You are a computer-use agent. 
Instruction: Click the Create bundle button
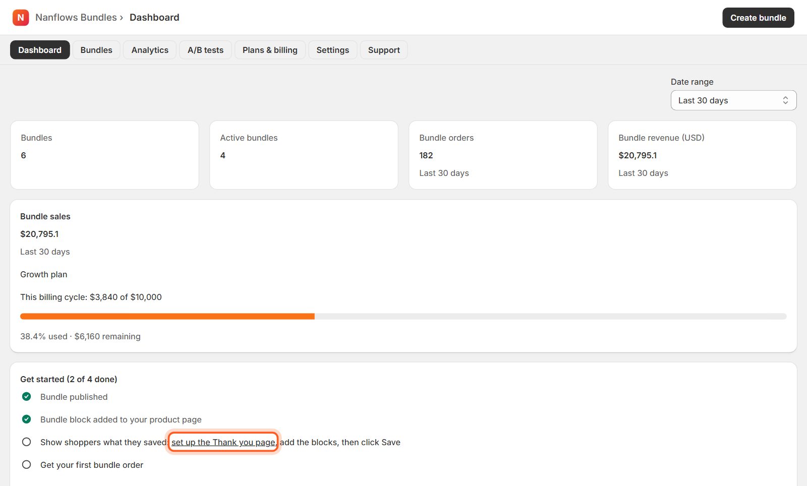pyautogui.click(x=758, y=18)
